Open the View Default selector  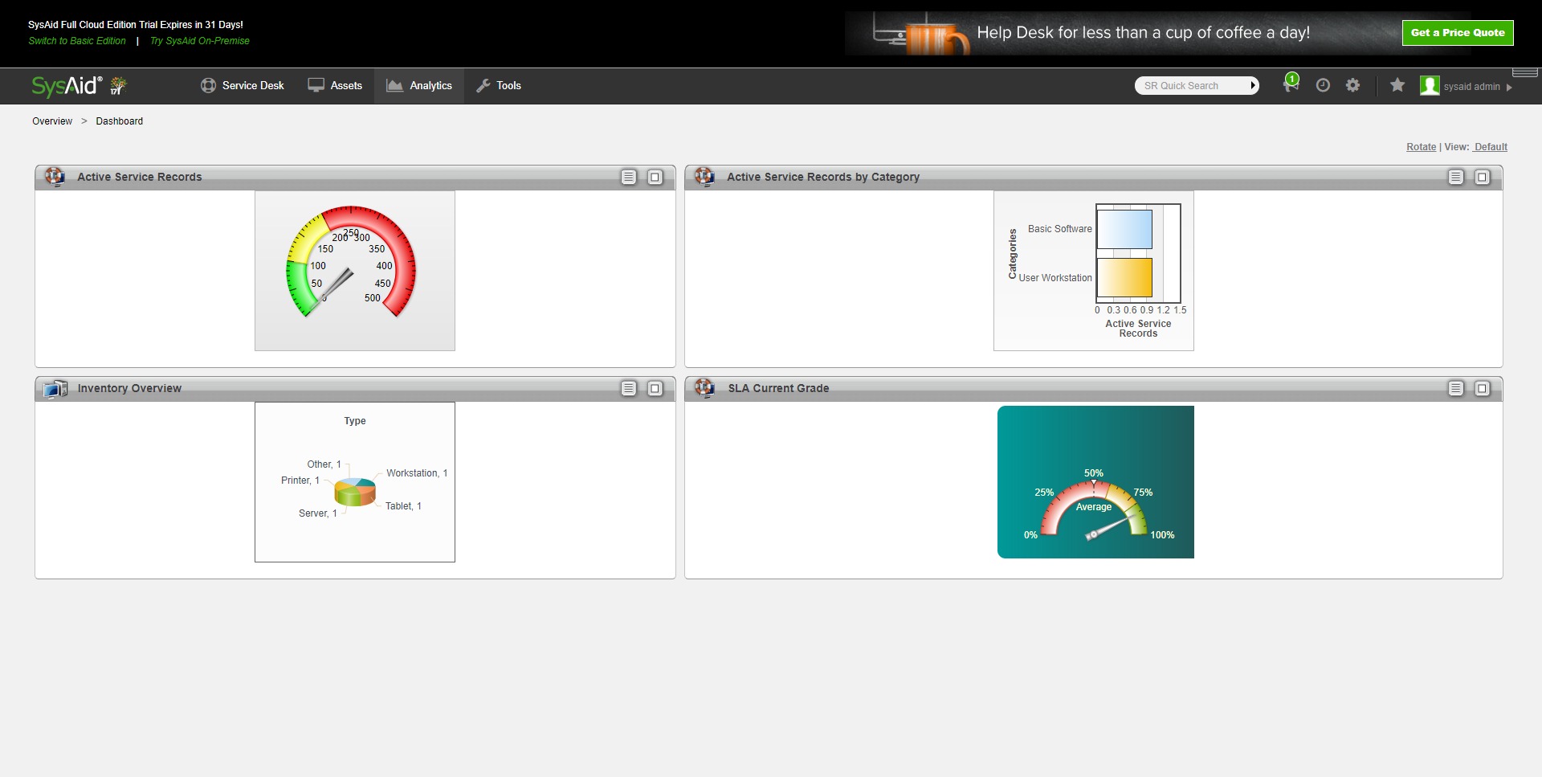[x=1491, y=147]
